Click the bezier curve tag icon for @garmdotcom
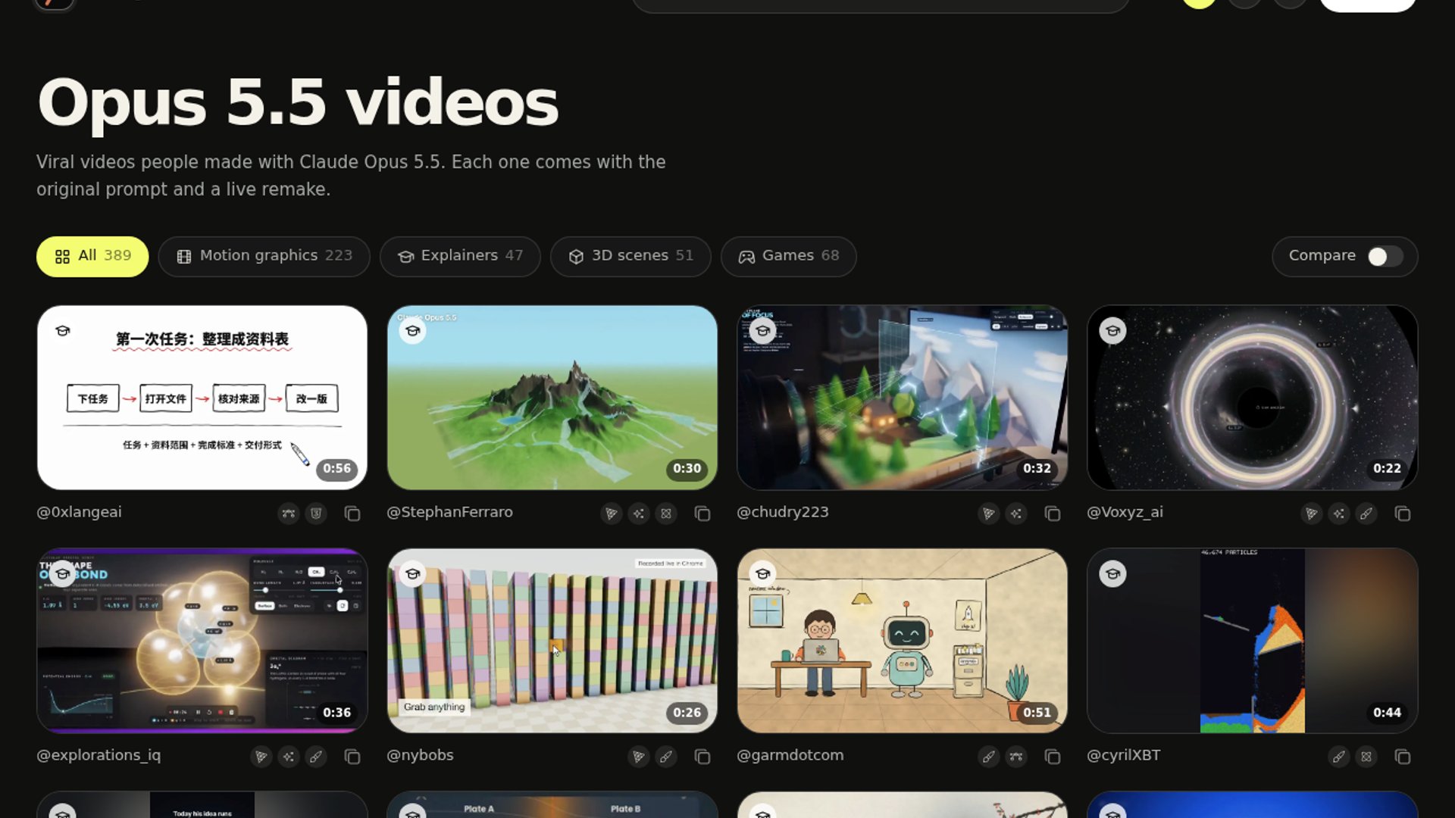Viewport: 1455px width, 818px height. click(x=1016, y=757)
